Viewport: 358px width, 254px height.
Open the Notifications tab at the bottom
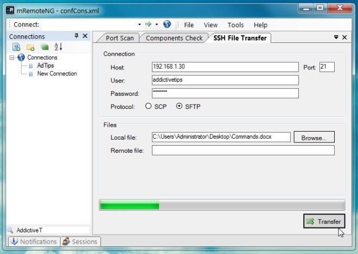tap(35, 242)
